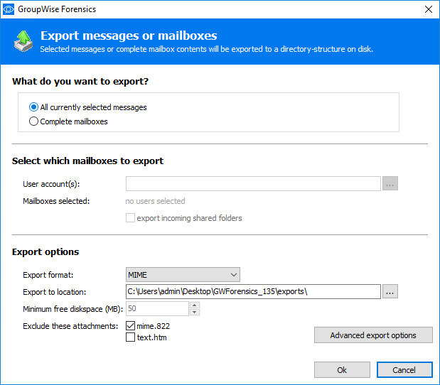Click the green export arrow header icon
The width and height of the screenshot is (440, 385).
(23, 41)
